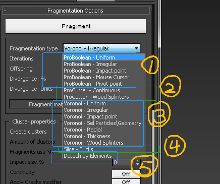Screen dimensions: 220x184
Task: Select ProCutter - Continuous option
Action: pyautogui.click(x=104, y=90)
